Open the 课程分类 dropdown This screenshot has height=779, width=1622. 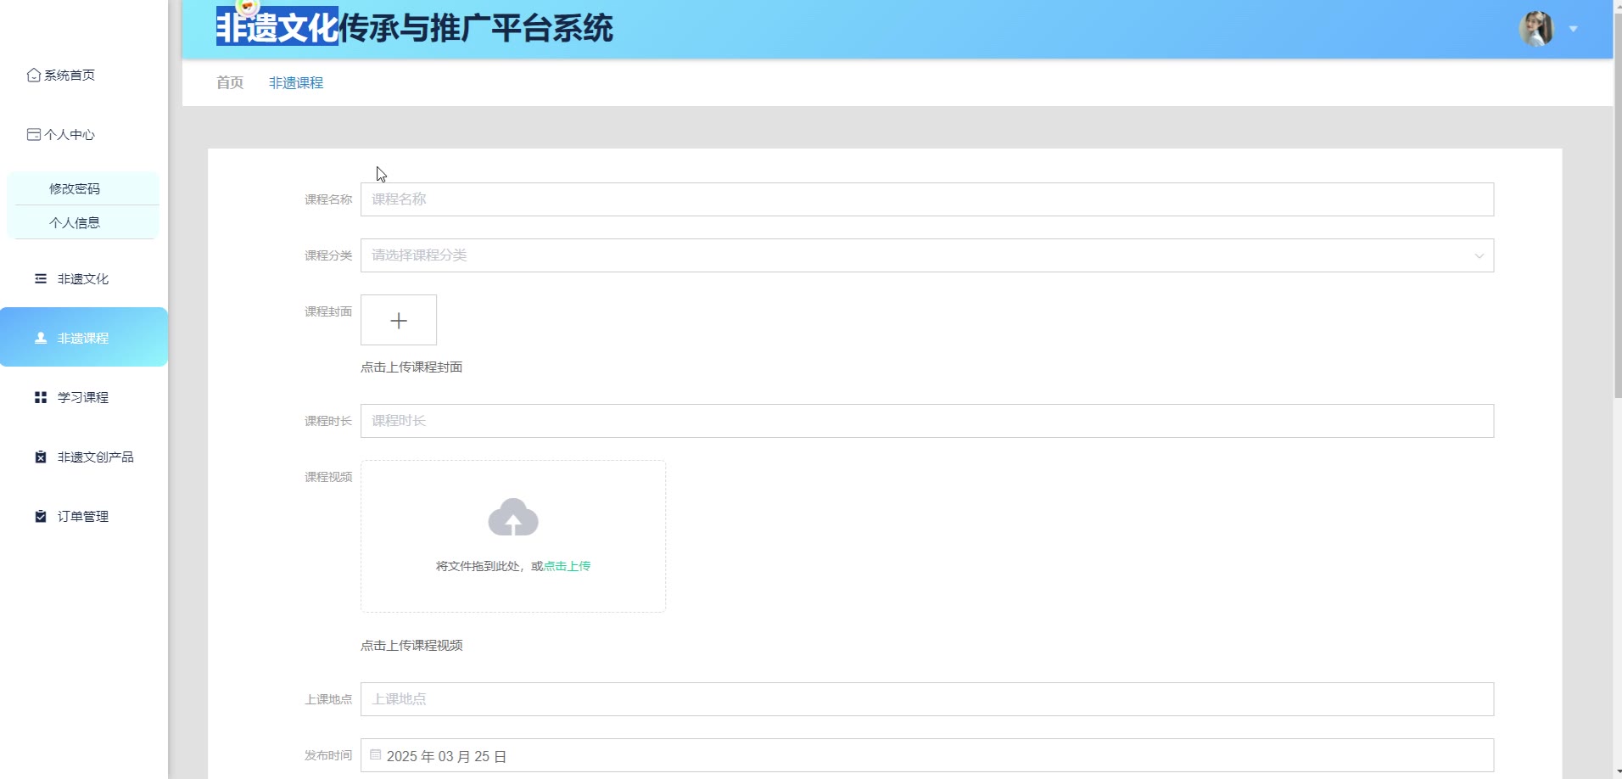[x=927, y=255]
